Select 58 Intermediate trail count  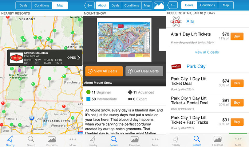(x=102, y=99)
